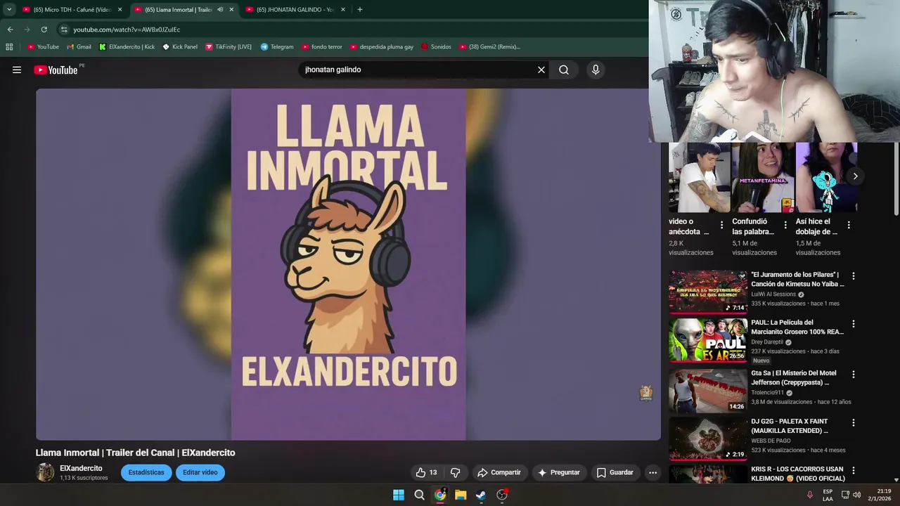
Task: Open the video watermark channel icon
Action: pos(646,392)
